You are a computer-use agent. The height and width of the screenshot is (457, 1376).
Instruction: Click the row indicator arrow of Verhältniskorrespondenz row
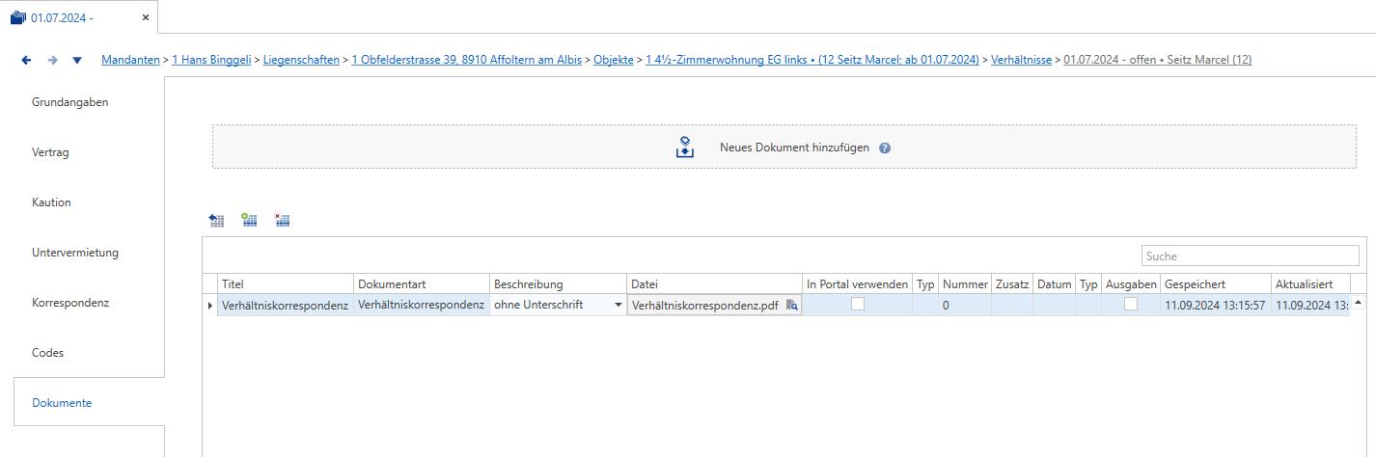[210, 306]
